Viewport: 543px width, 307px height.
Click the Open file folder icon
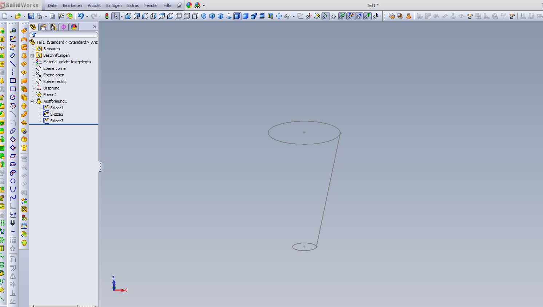(18, 16)
